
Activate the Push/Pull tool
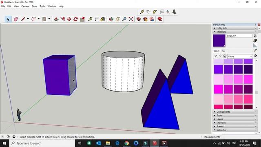pyautogui.click(x=56, y=19)
